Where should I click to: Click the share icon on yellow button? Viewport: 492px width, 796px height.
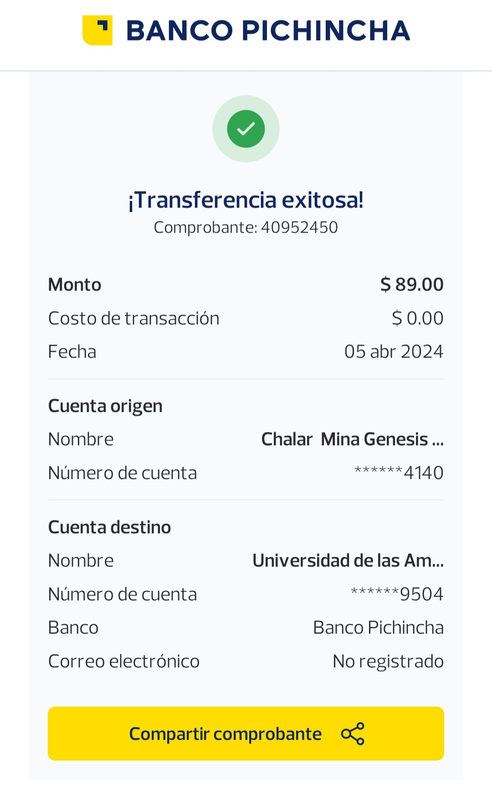pos(353,734)
